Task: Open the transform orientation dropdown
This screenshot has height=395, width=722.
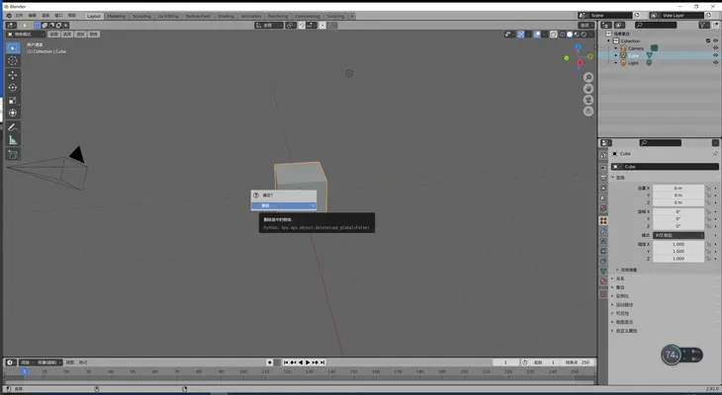Action: 269,26
